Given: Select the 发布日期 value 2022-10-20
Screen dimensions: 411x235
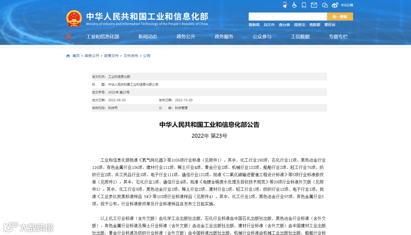Looking at the screenshot, I should tap(184, 100).
